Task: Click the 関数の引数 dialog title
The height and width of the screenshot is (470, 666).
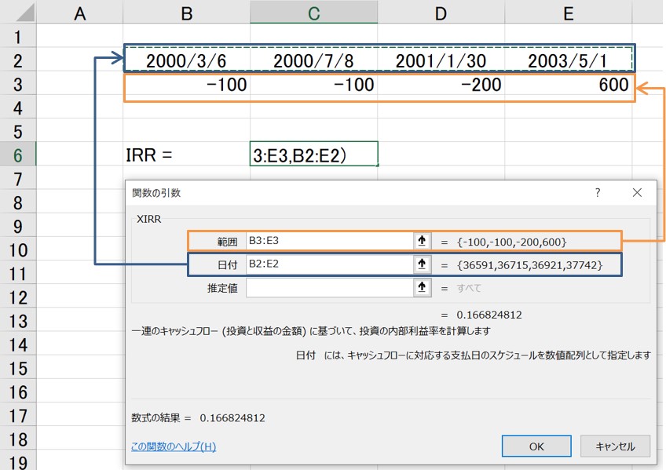Action: 156,193
